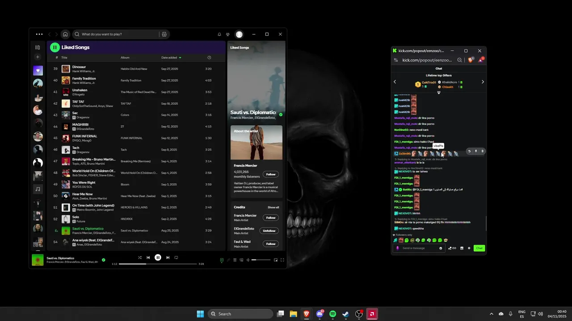This screenshot has width=572, height=321.
Task: Show next top gifters in Kick chat
Action: pos(483,82)
